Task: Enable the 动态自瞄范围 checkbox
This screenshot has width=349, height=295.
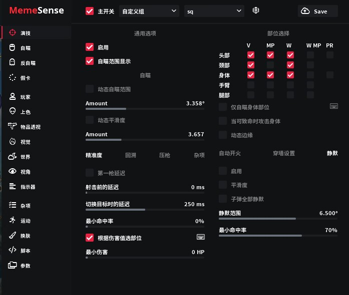Action: (x=90, y=89)
